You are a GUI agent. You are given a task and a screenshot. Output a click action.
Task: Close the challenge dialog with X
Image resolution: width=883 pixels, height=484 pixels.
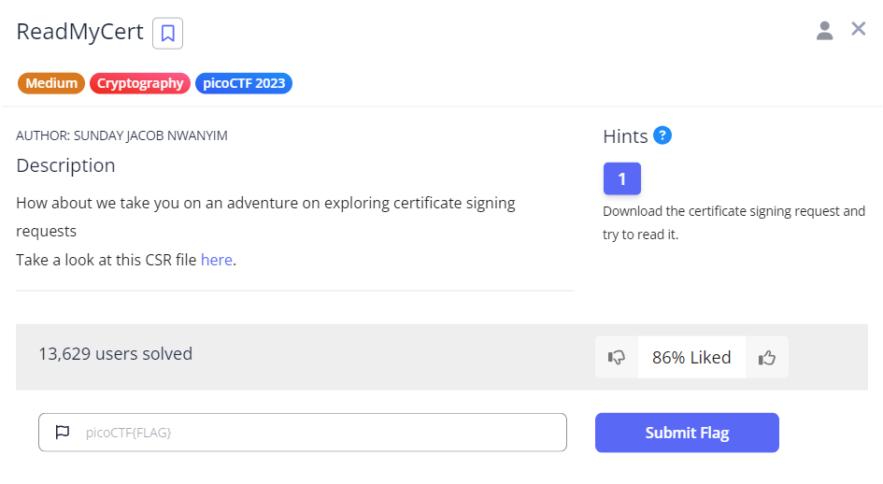(859, 29)
